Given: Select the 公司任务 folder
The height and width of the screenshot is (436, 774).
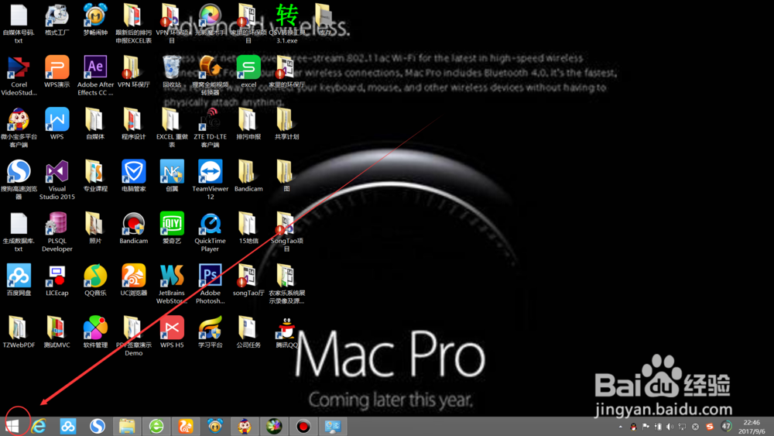Looking at the screenshot, I should pos(248,332).
